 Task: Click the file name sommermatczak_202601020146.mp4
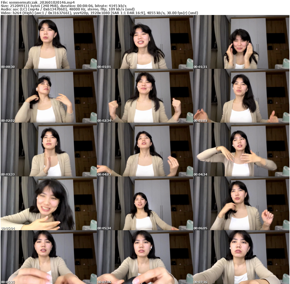click(42, 2)
